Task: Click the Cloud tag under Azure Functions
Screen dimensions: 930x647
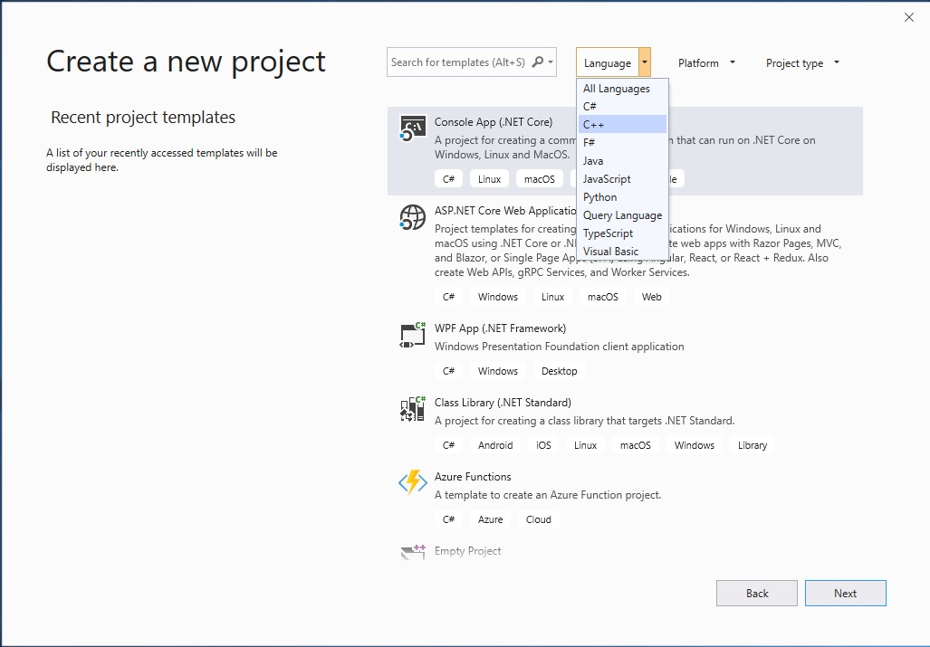Action: (x=538, y=519)
